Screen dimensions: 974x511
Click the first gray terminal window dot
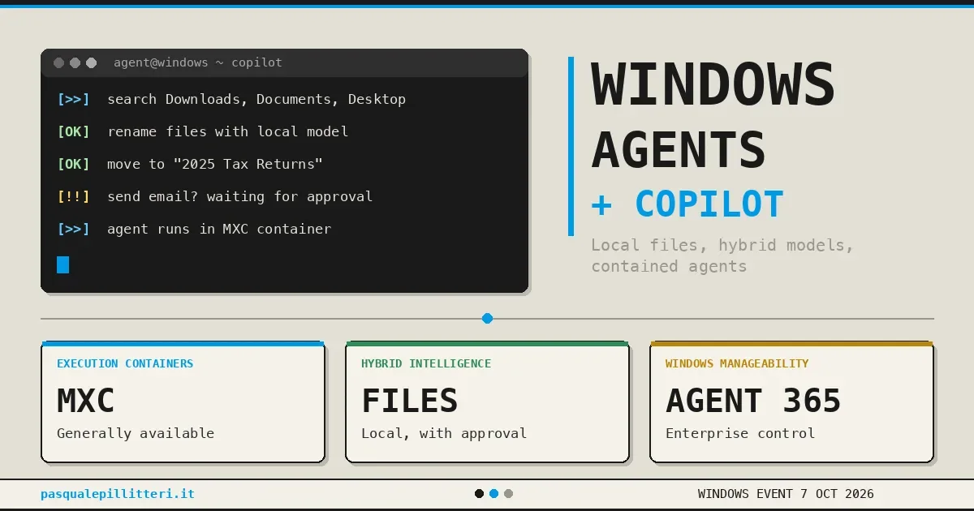click(x=58, y=62)
